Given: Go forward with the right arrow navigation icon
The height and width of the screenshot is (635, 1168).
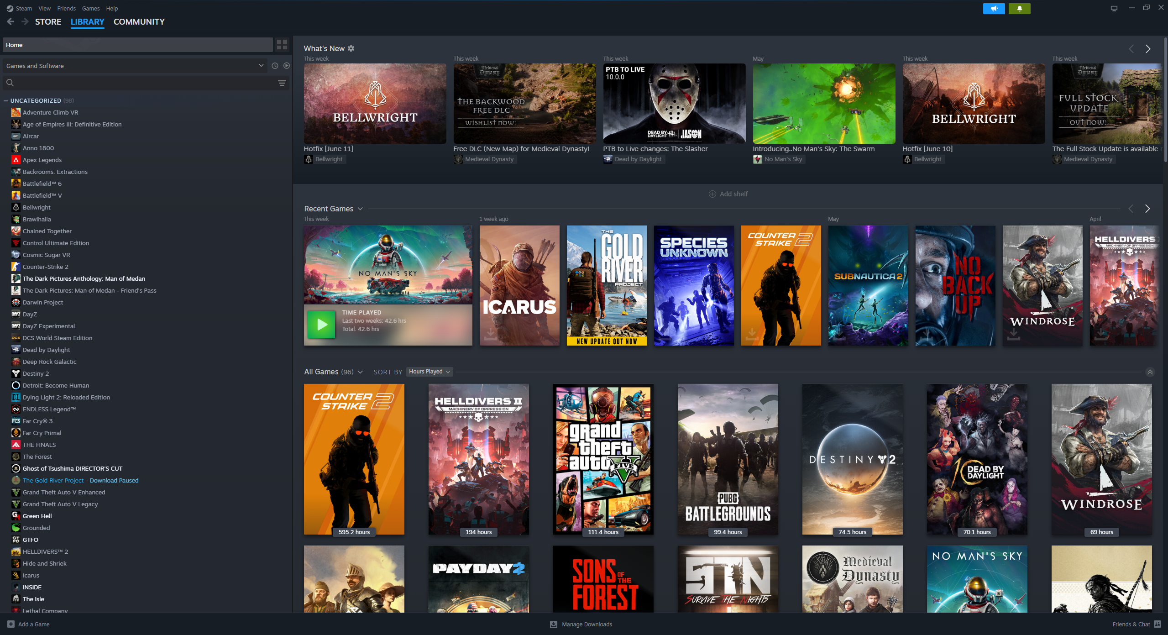Looking at the screenshot, I should click(25, 21).
